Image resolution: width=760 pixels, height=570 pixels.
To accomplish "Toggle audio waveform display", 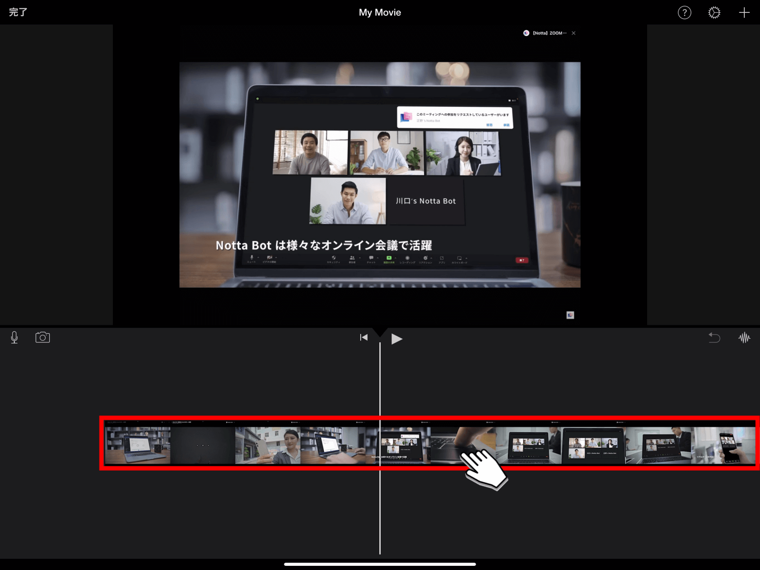I will (744, 338).
